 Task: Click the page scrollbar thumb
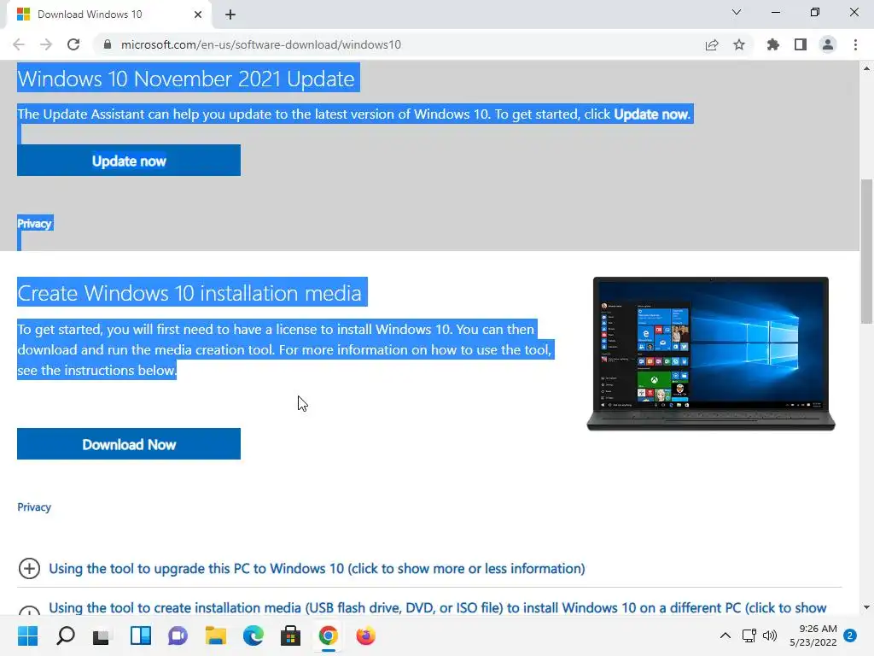pos(866,251)
